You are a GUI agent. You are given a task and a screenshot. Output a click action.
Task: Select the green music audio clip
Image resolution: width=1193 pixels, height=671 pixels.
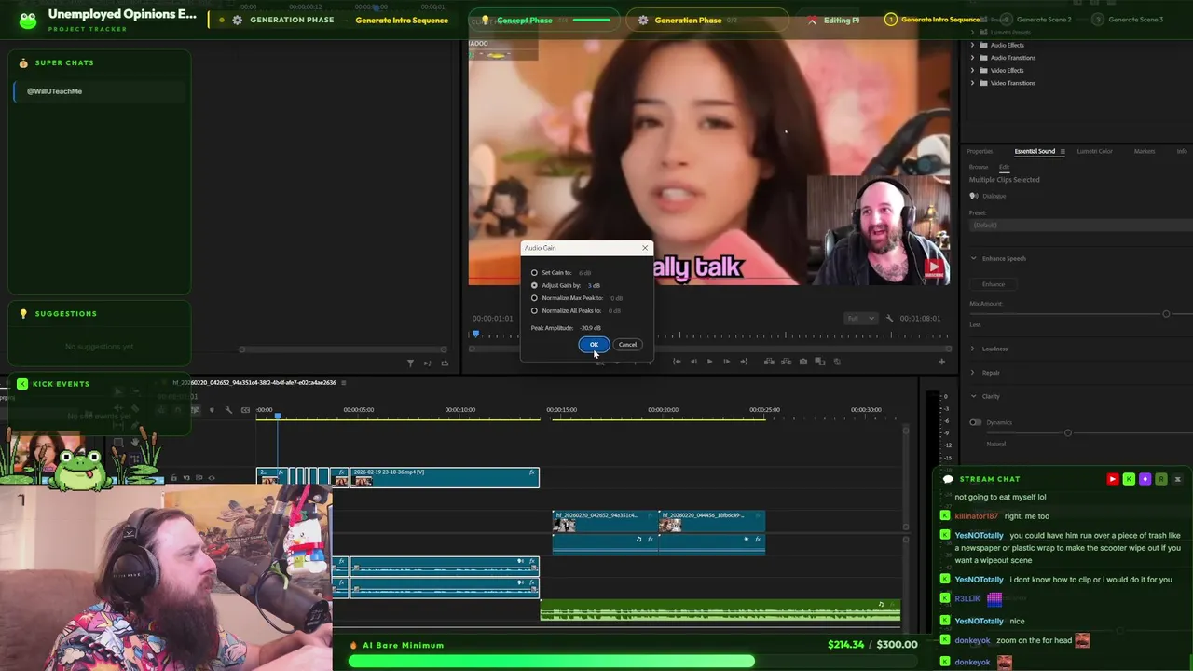[720, 610]
